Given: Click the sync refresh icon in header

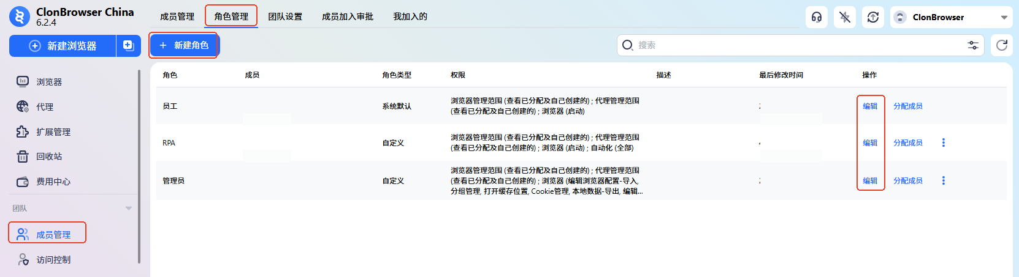Looking at the screenshot, I should click(873, 17).
